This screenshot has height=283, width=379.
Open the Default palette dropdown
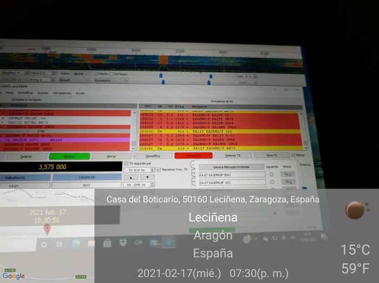[75, 80]
